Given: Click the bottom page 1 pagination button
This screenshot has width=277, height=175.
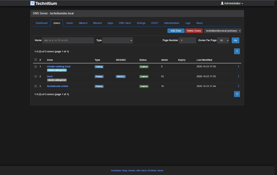Looking at the screenshot, I should [x=237, y=94].
